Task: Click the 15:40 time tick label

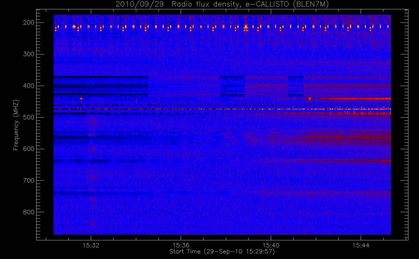Action: point(271,245)
